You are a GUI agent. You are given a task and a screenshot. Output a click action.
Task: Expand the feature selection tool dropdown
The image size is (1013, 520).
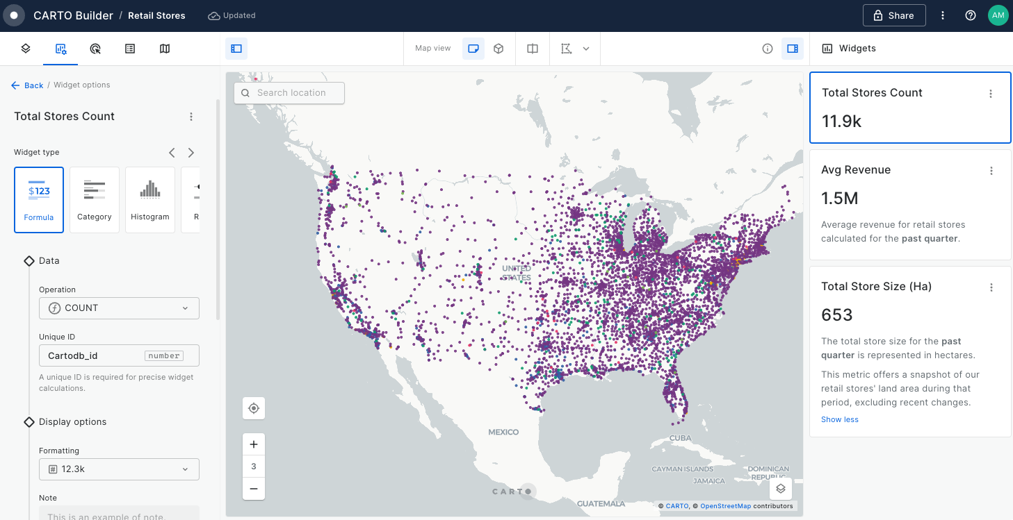click(585, 49)
